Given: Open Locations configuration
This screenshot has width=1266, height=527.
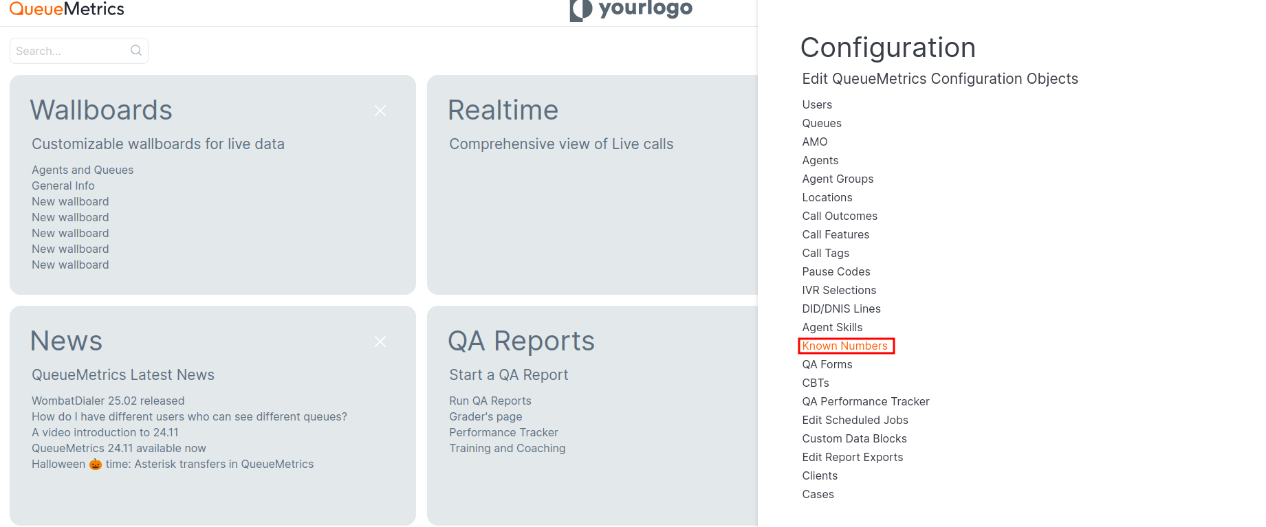Looking at the screenshot, I should [827, 197].
